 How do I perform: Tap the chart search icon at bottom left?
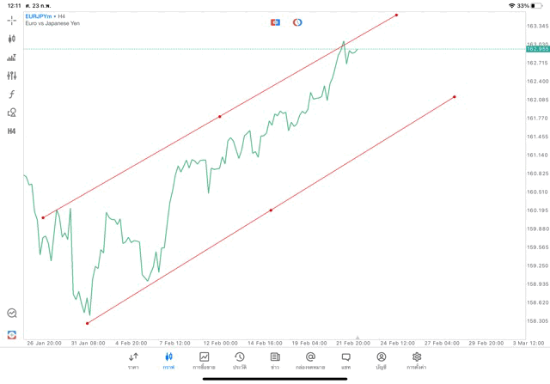click(12, 314)
